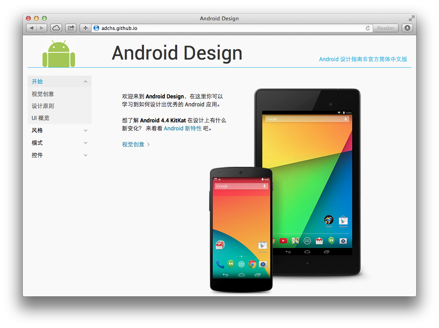Click the app drawer icon on the tablet dock

307,241
